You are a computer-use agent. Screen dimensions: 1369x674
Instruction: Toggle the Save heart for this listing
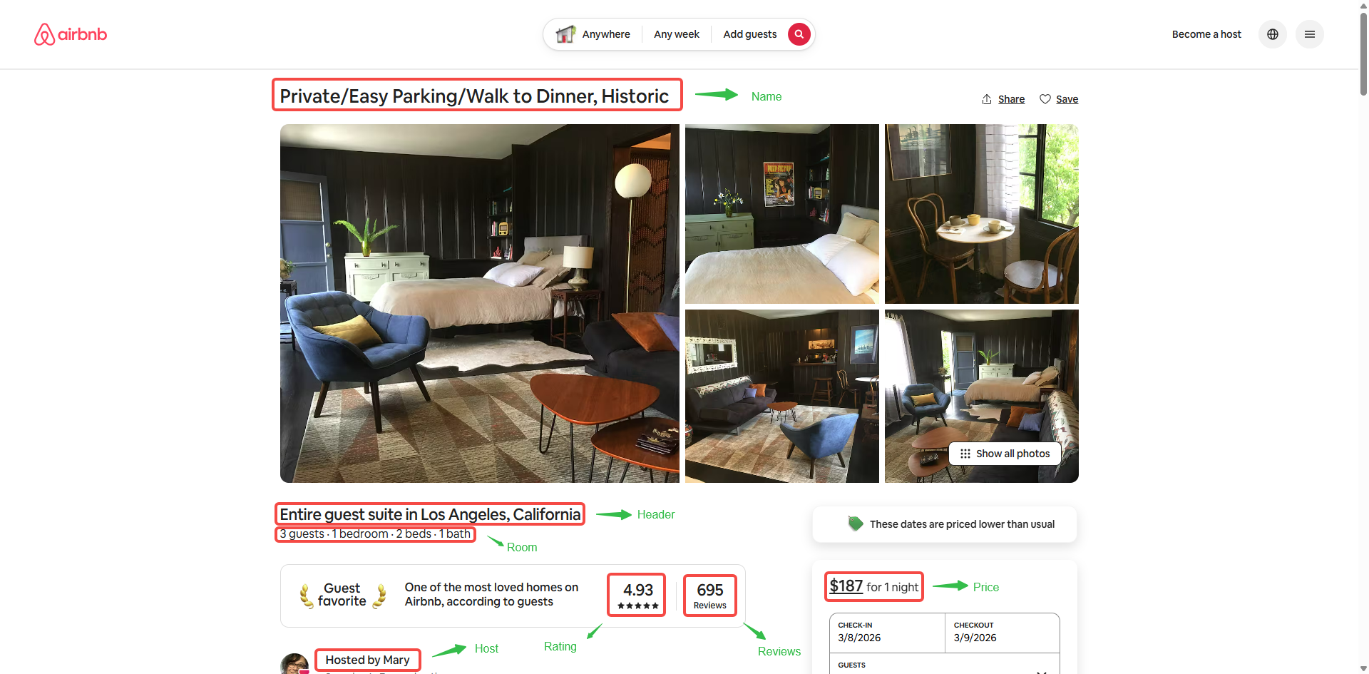(x=1045, y=99)
